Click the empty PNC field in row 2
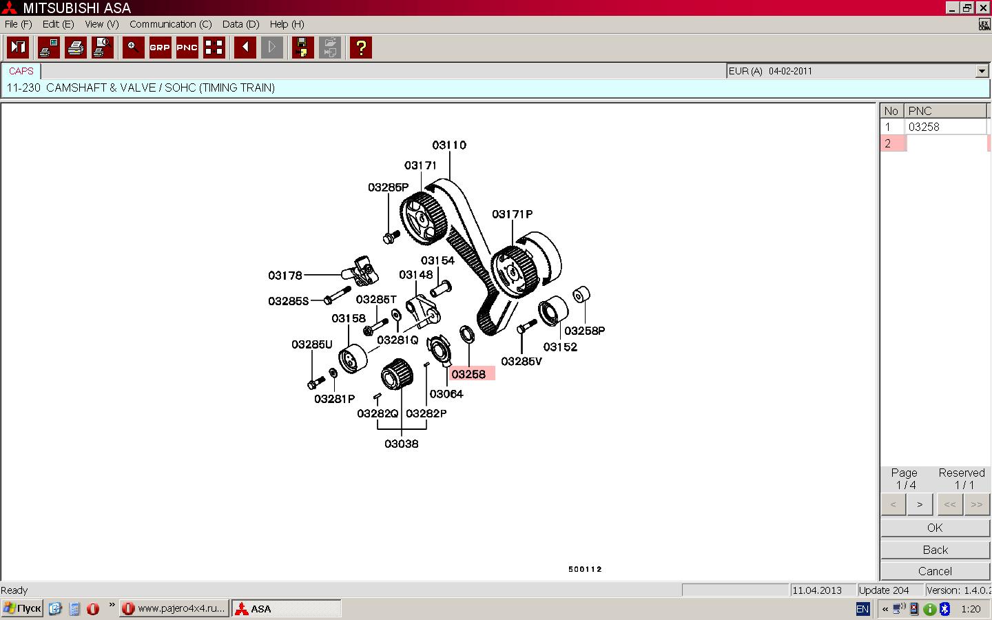Image resolution: width=992 pixels, height=620 pixels. pos(946,143)
